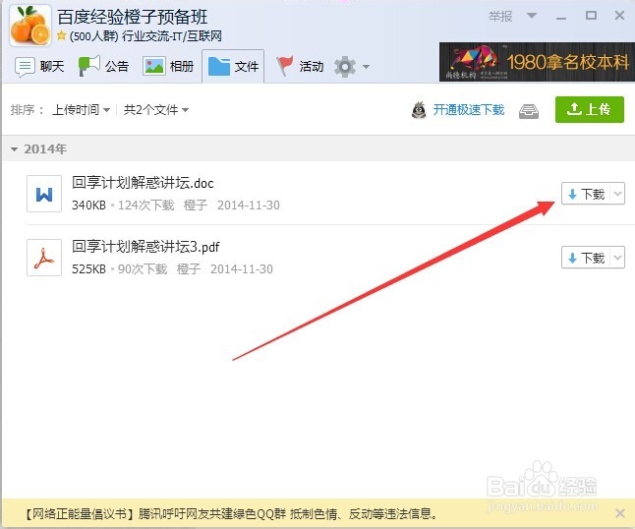Click 90次下载 count text

click(143, 269)
